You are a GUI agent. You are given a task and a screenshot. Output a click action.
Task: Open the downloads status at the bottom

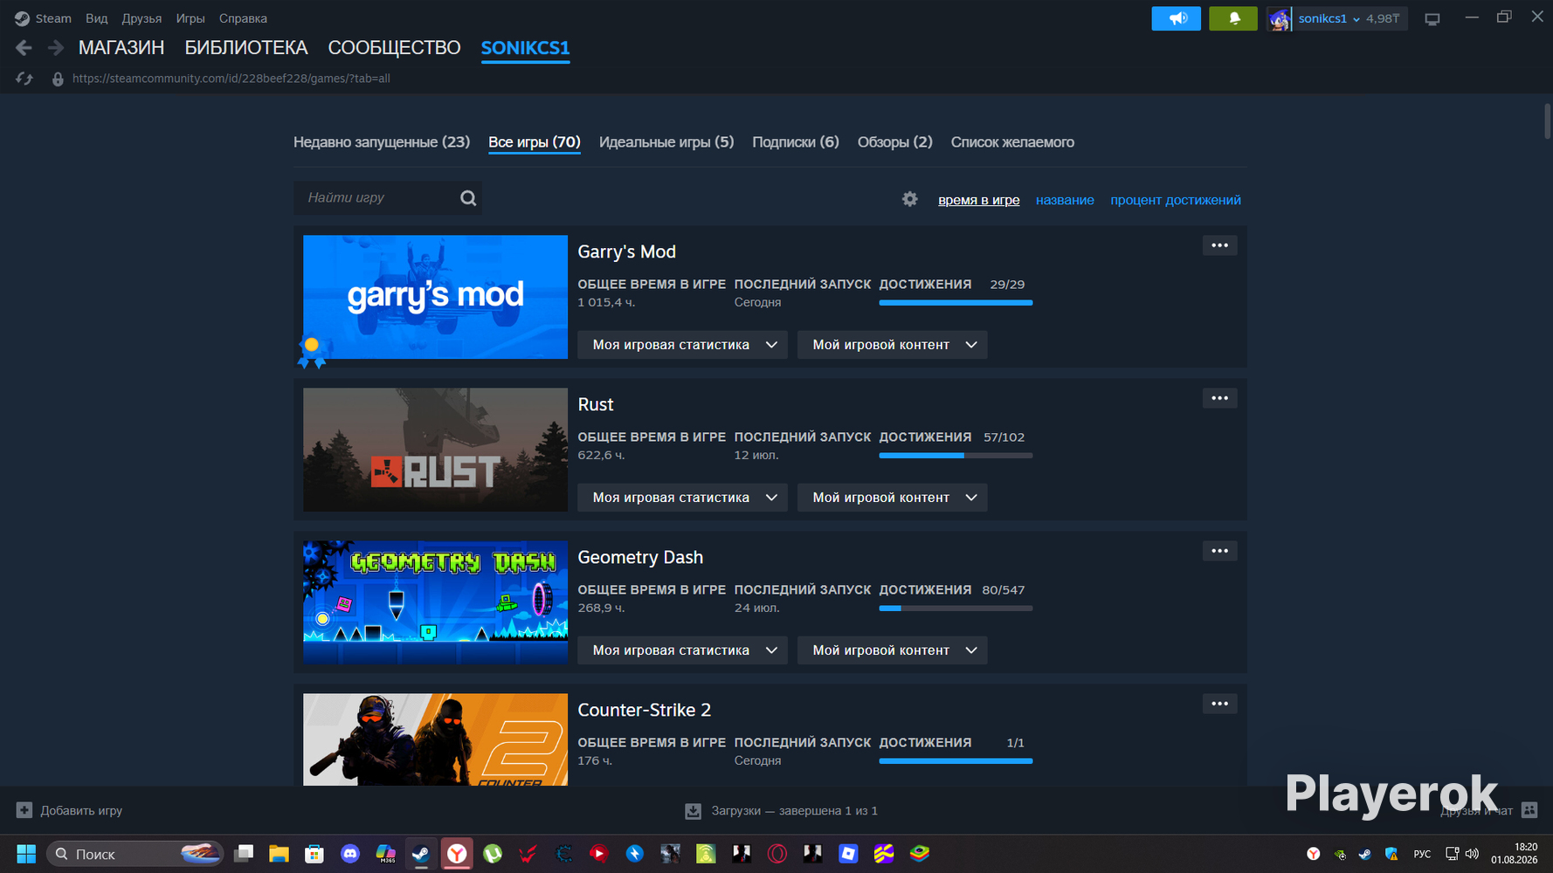[782, 811]
